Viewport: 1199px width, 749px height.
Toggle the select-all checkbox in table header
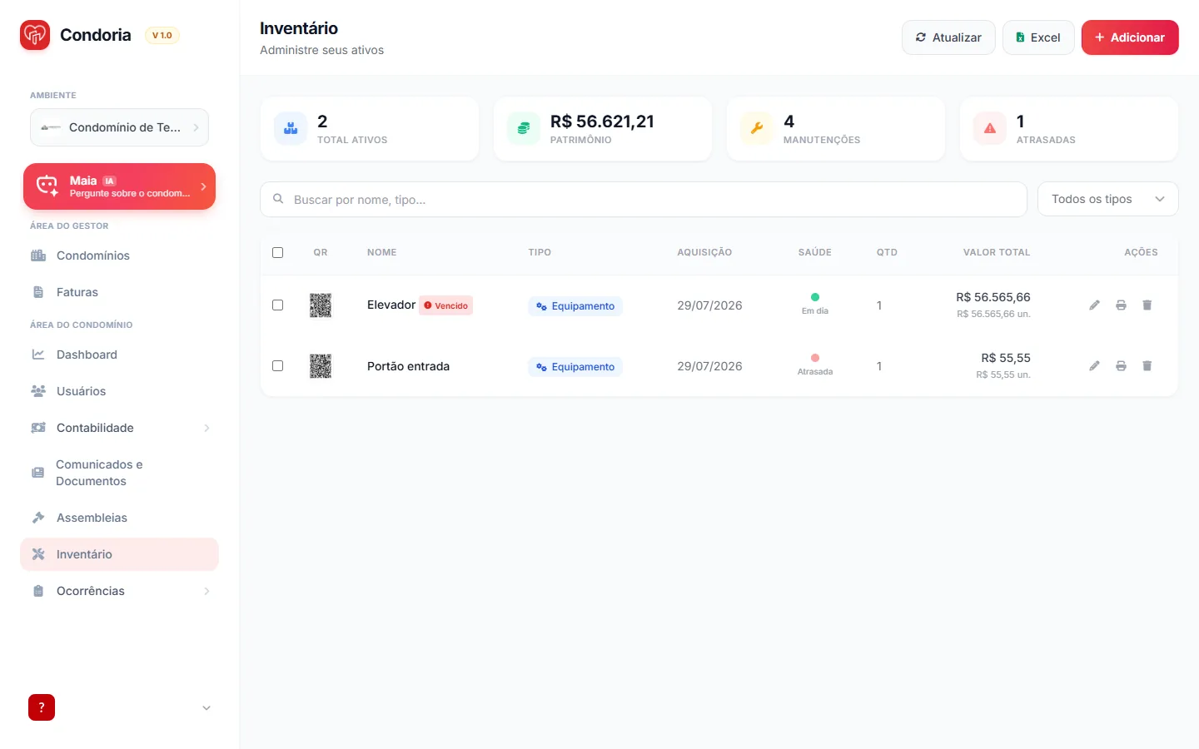click(x=278, y=252)
